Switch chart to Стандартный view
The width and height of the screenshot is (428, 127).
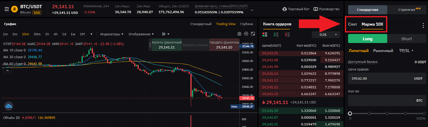click(x=201, y=24)
